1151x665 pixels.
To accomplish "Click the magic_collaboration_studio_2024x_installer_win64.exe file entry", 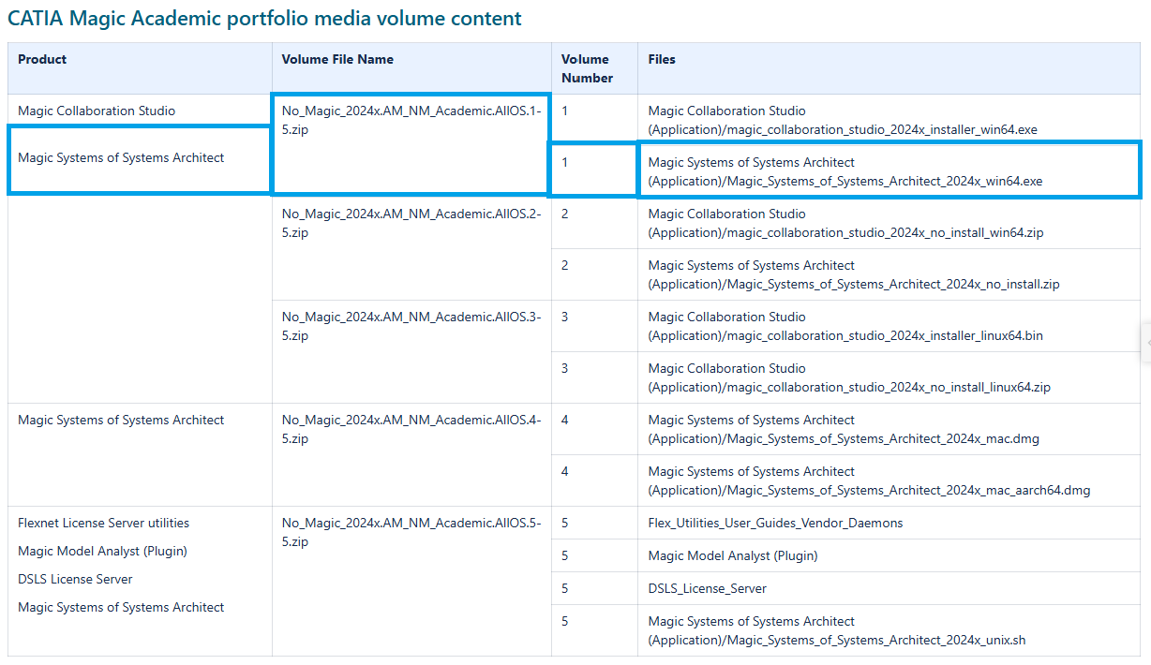I will [x=843, y=120].
